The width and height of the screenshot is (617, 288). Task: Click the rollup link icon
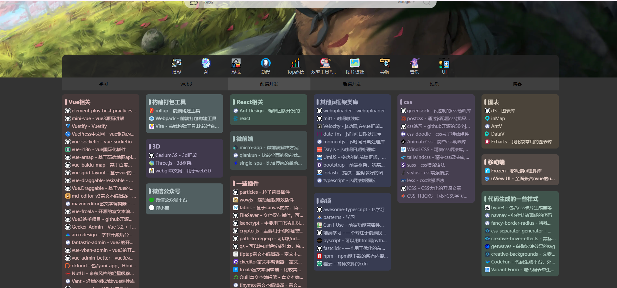(x=152, y=111)
